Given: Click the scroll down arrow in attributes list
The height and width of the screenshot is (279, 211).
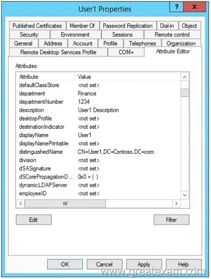Looking at the screenshot, I should pyautogui.click(x=185, y=195).
